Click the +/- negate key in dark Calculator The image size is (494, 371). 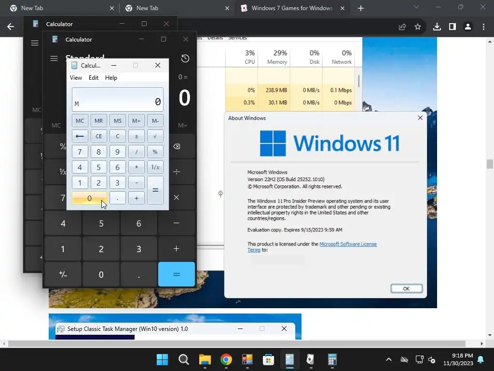coord(63,274)
